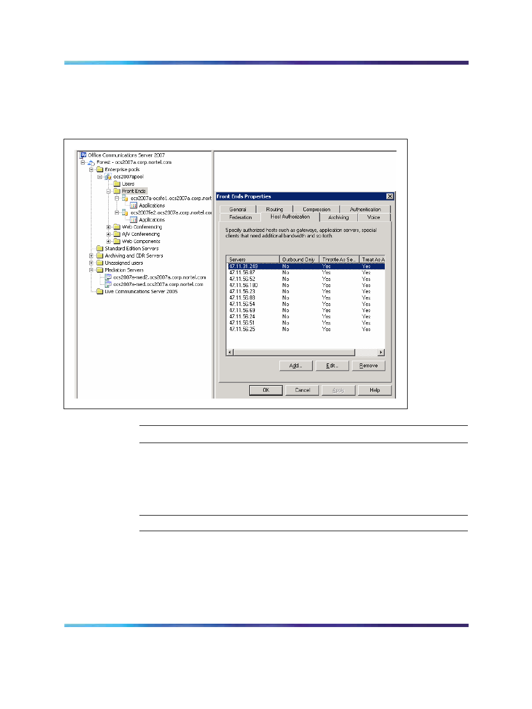Screen dimensions: 532x709
Task: Select server row 47.11.56.25
Action: [x=306, y=329]
